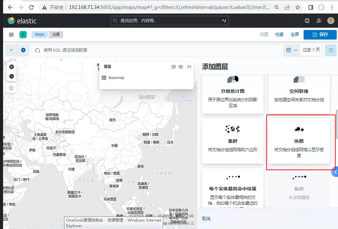
Task: Click the refresh query button
Action: click(331, 50)
